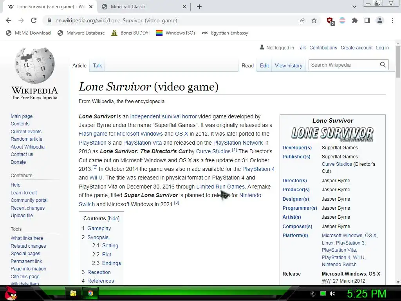Click the network monitor tray icon
Screen dimensions: 401x301
pos(323,294)
